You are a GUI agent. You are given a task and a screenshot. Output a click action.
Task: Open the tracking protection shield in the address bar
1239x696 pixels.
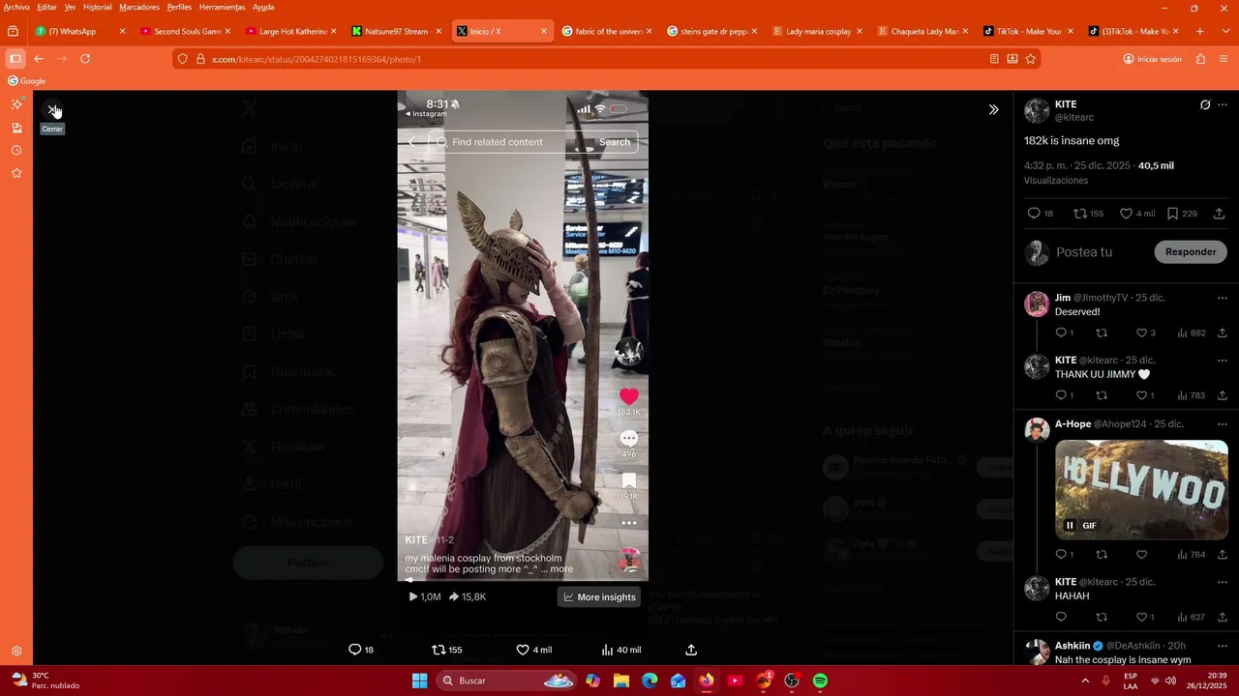pos(183,59)
